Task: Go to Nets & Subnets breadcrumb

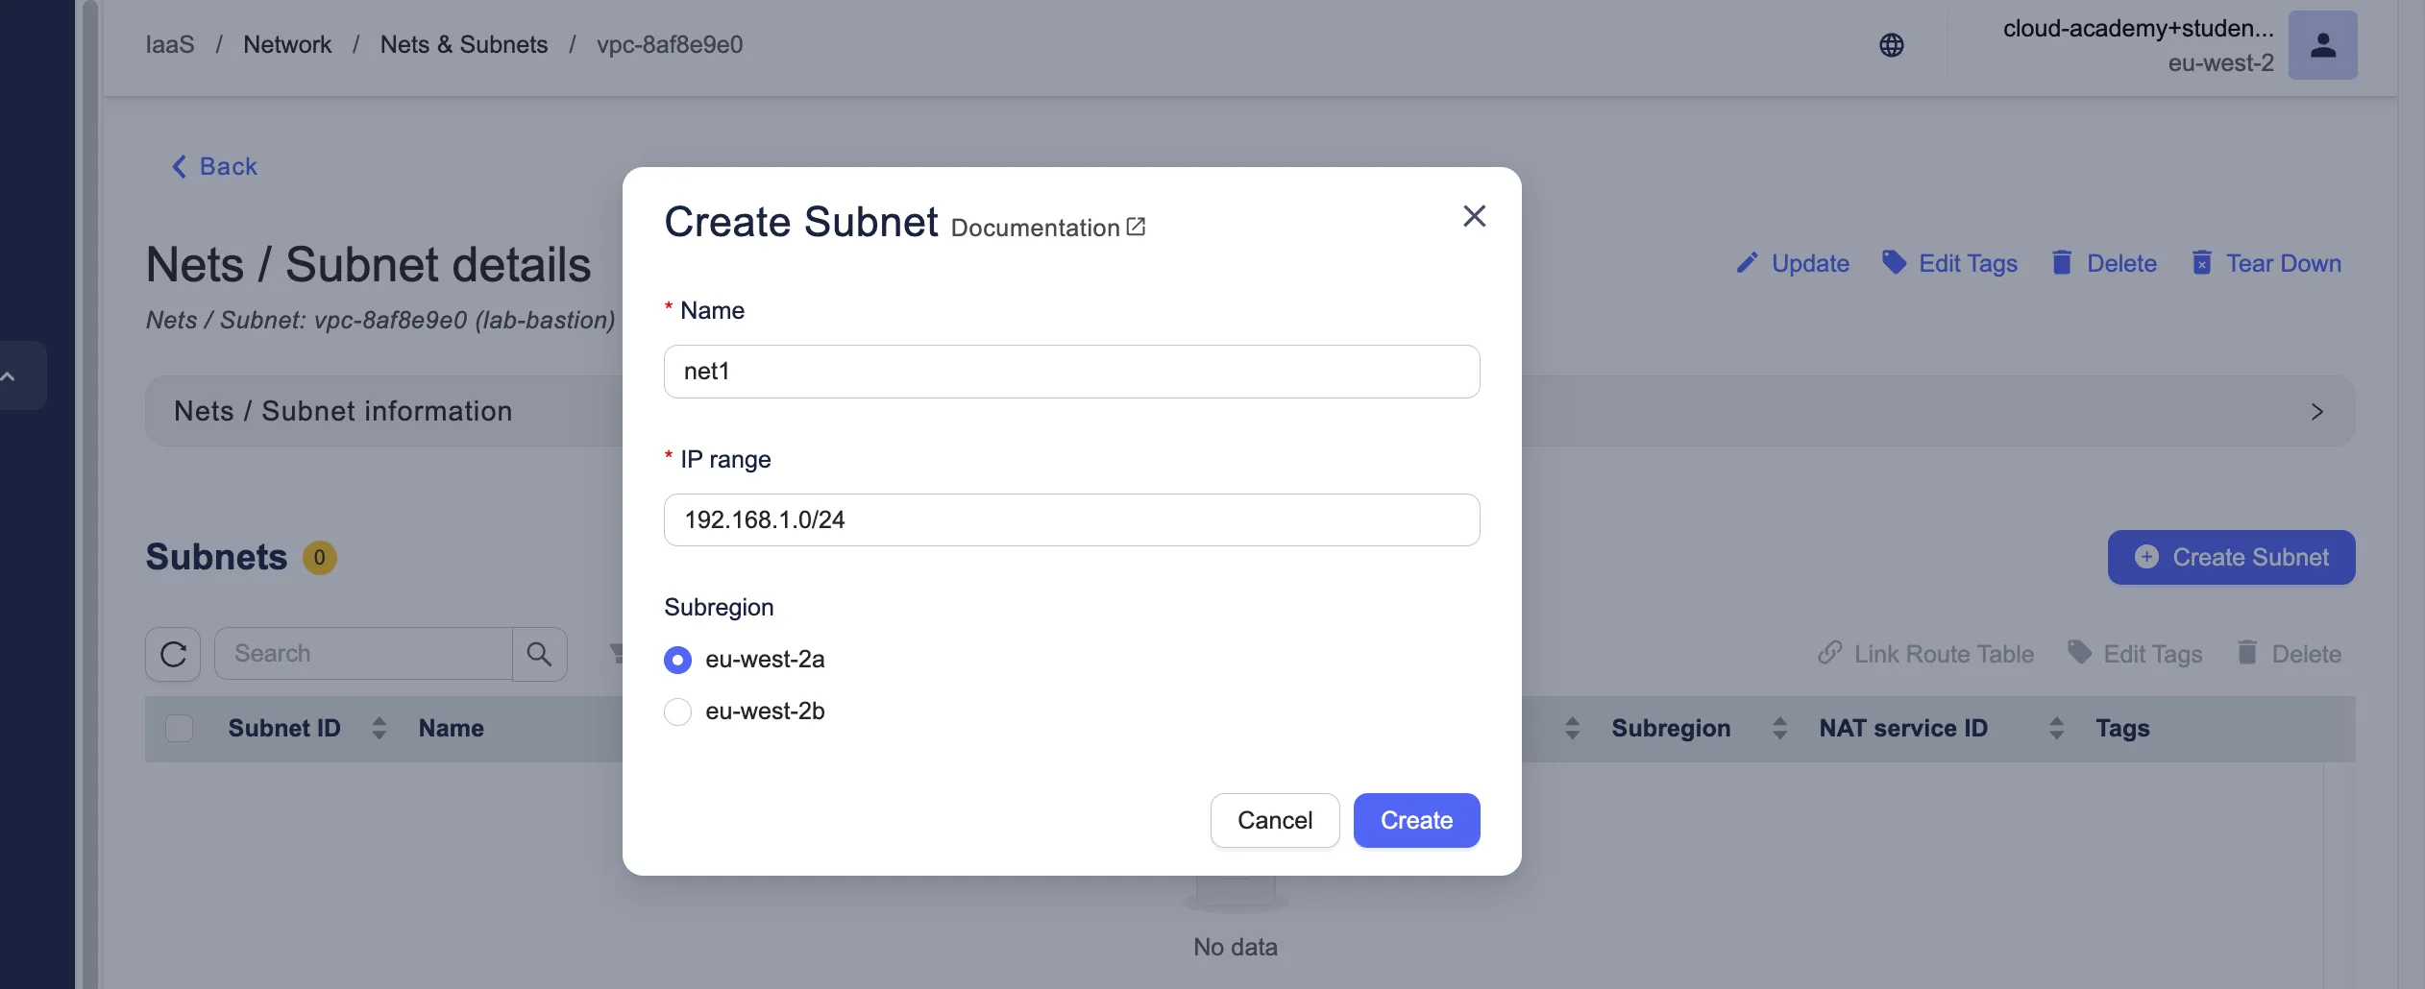Action: coord(463,44)
